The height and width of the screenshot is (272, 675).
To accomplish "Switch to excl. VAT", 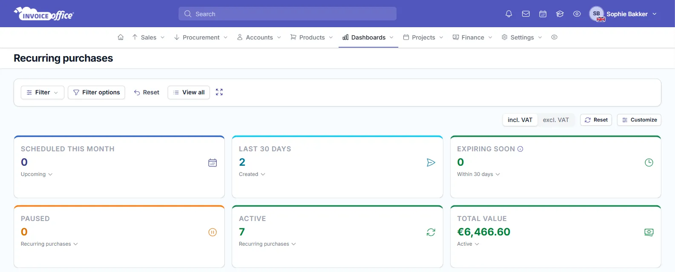I will click(556, 120).
